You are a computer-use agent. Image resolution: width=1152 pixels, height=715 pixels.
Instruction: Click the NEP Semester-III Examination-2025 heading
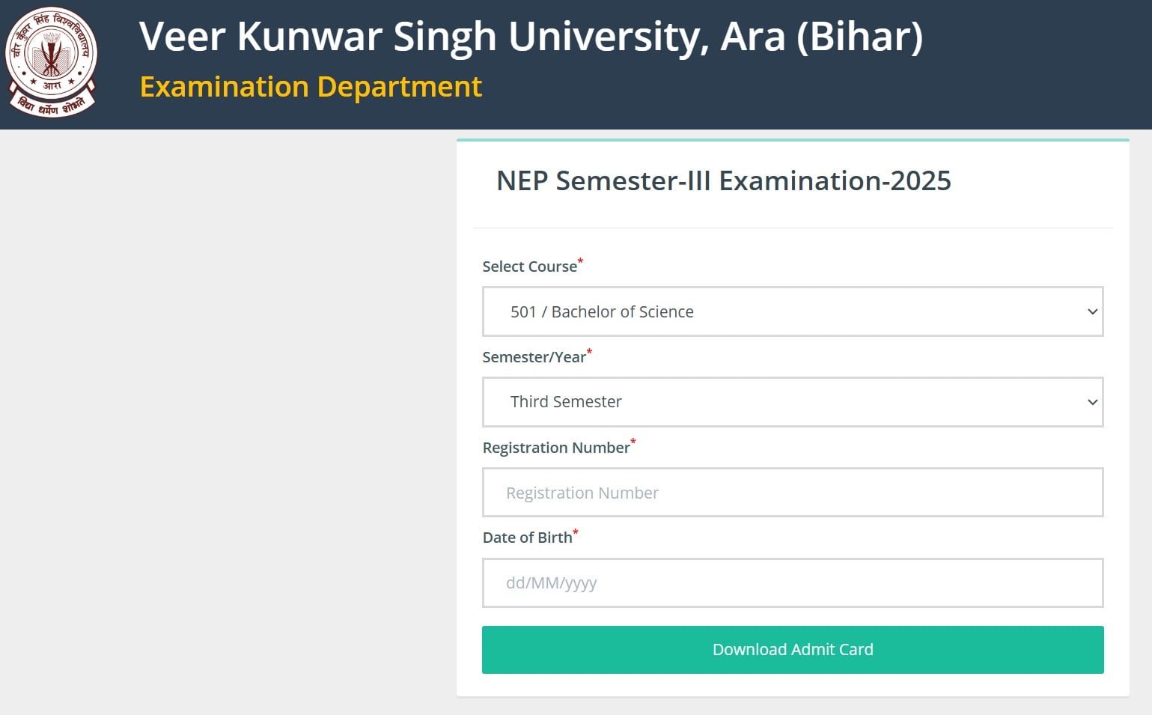click(723, 180)
